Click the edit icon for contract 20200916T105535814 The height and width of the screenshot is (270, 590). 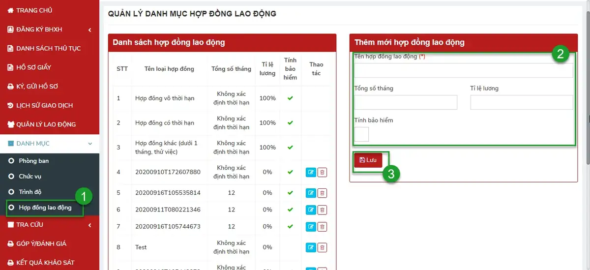(x=311, y=193)
